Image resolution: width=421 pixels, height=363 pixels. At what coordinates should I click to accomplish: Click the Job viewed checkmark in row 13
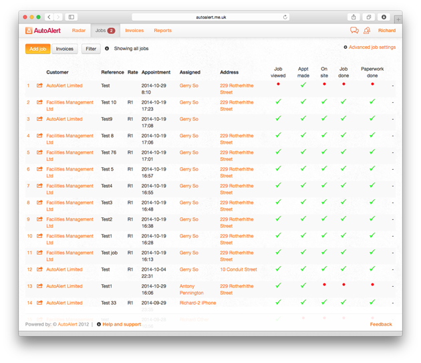click(x=278, y=285)
